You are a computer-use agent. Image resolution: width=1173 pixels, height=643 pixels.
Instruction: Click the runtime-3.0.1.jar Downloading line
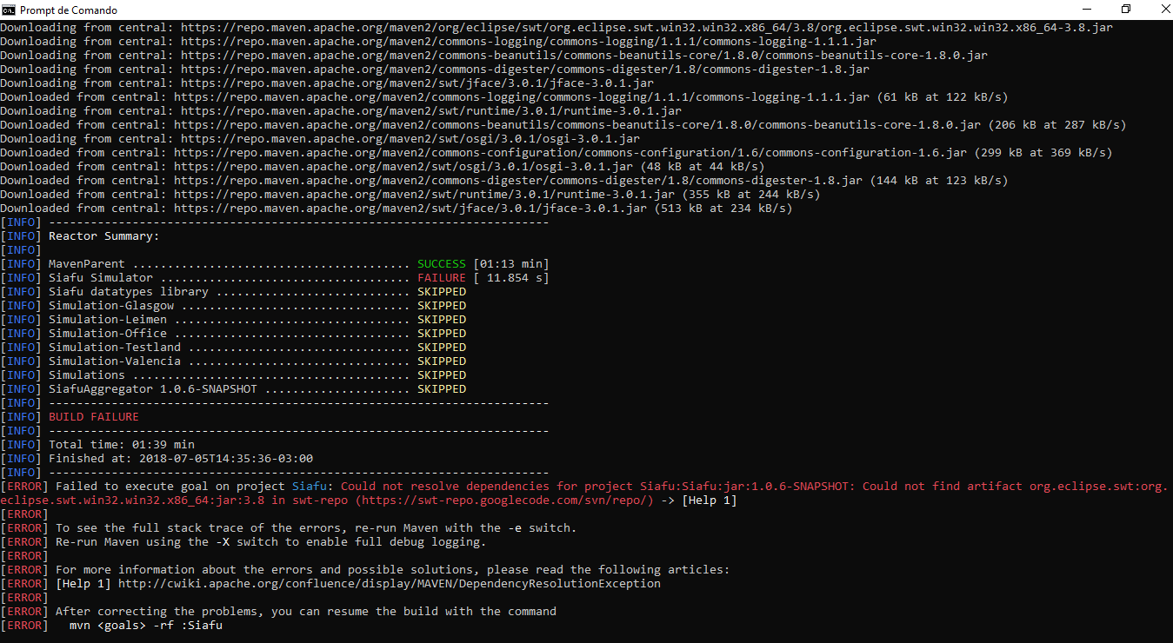[341, 111]
